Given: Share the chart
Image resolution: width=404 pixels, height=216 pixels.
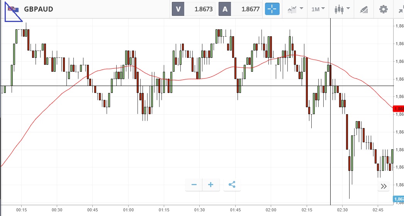Looking at the screenshot, I should tap(232, 185).
